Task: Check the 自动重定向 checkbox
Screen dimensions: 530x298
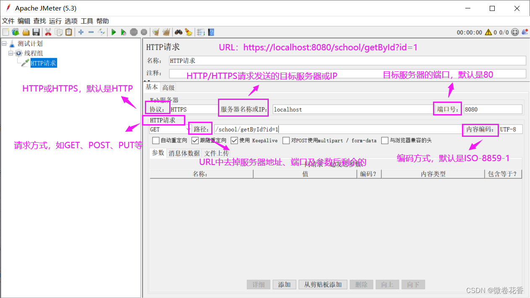Action: click(156, 141)
